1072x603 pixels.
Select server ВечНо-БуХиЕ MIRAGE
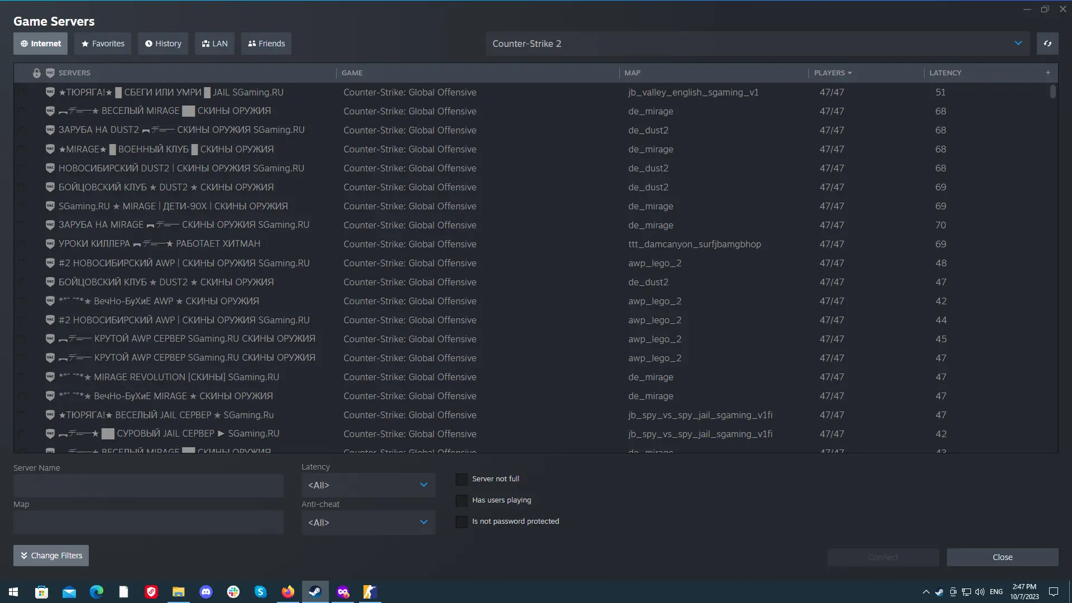tap(535, 396)
